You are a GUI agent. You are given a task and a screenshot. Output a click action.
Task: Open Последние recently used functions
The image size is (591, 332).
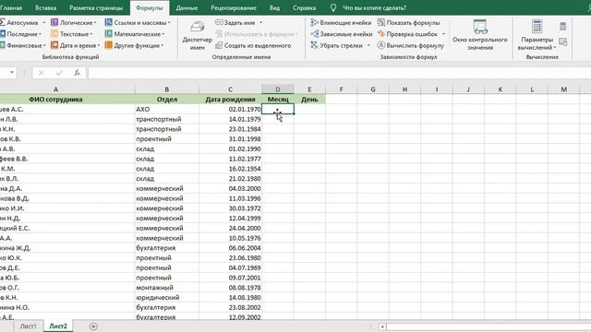20,34
